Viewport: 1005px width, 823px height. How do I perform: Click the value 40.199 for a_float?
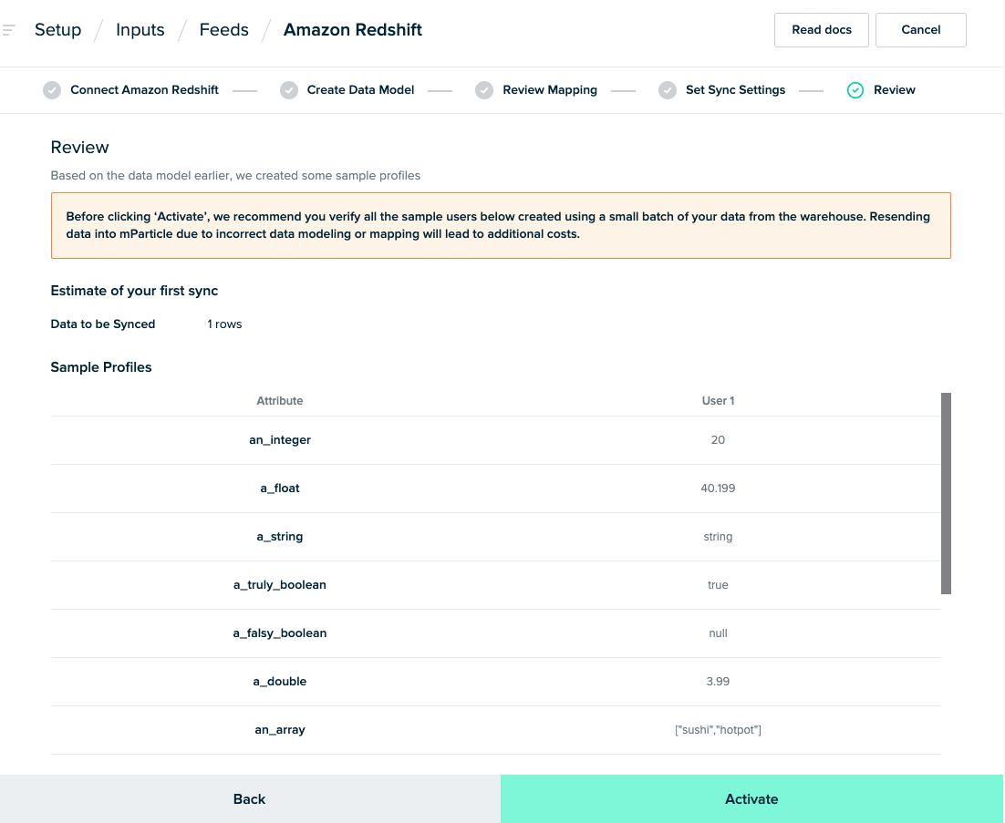(718, 488)
